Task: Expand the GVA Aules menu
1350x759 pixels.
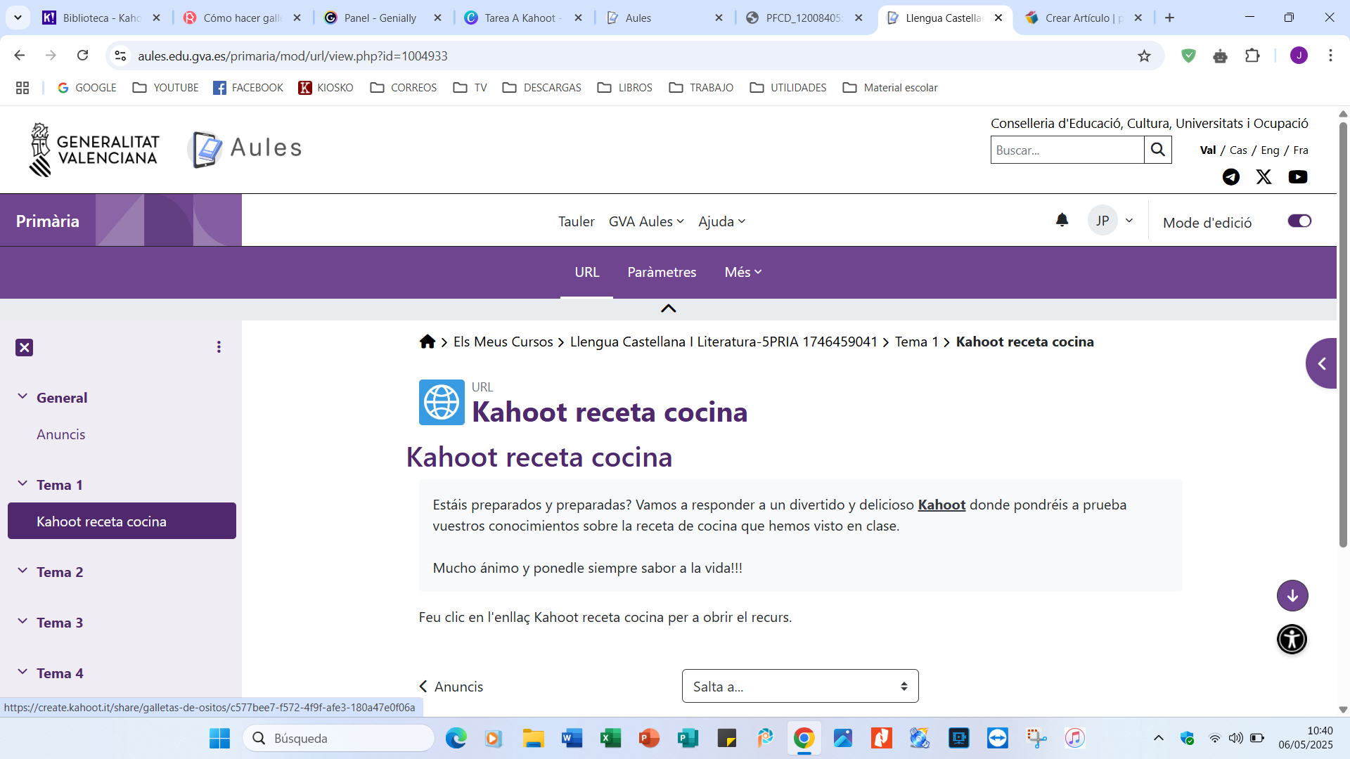Action: 645,221
